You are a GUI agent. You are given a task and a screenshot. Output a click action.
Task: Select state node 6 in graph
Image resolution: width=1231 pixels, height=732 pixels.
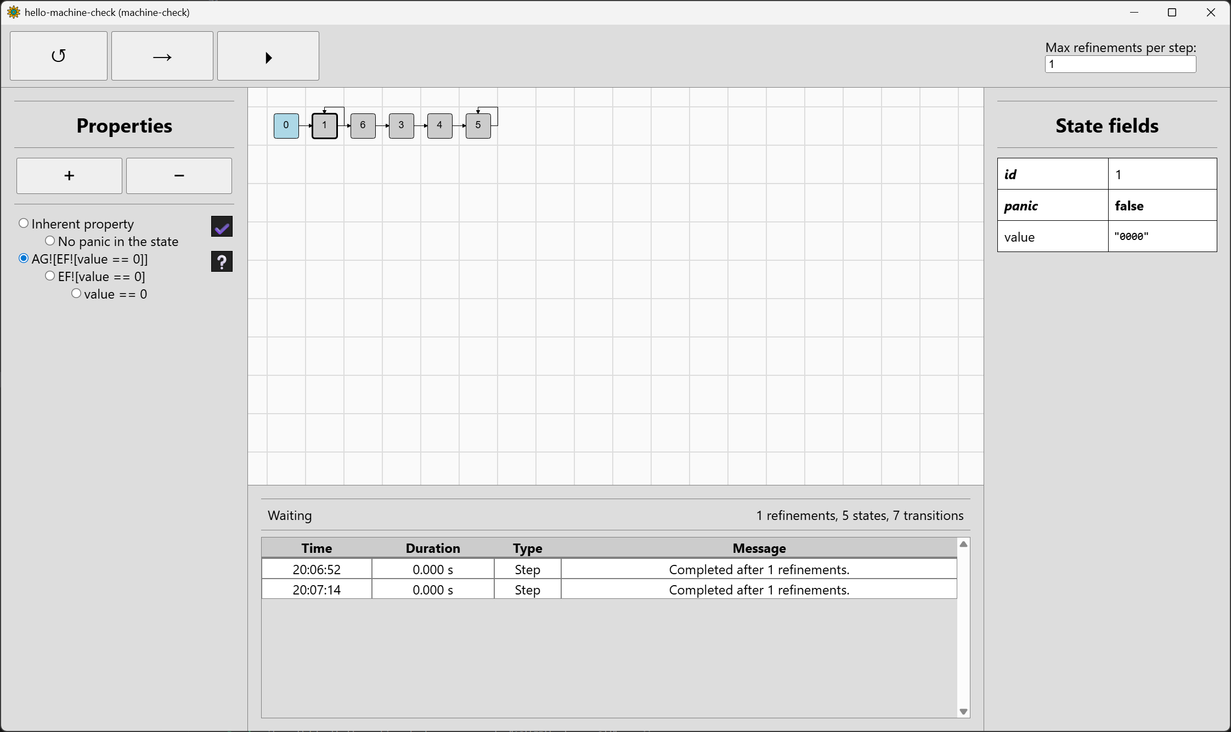(x=363, y=125)
